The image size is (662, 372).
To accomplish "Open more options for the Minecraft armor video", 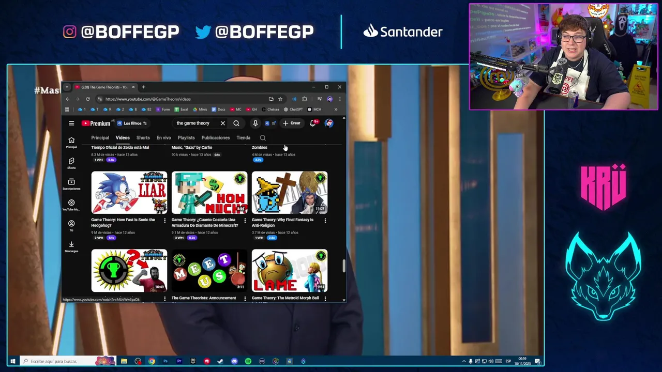I will click(x=245, y=221).
